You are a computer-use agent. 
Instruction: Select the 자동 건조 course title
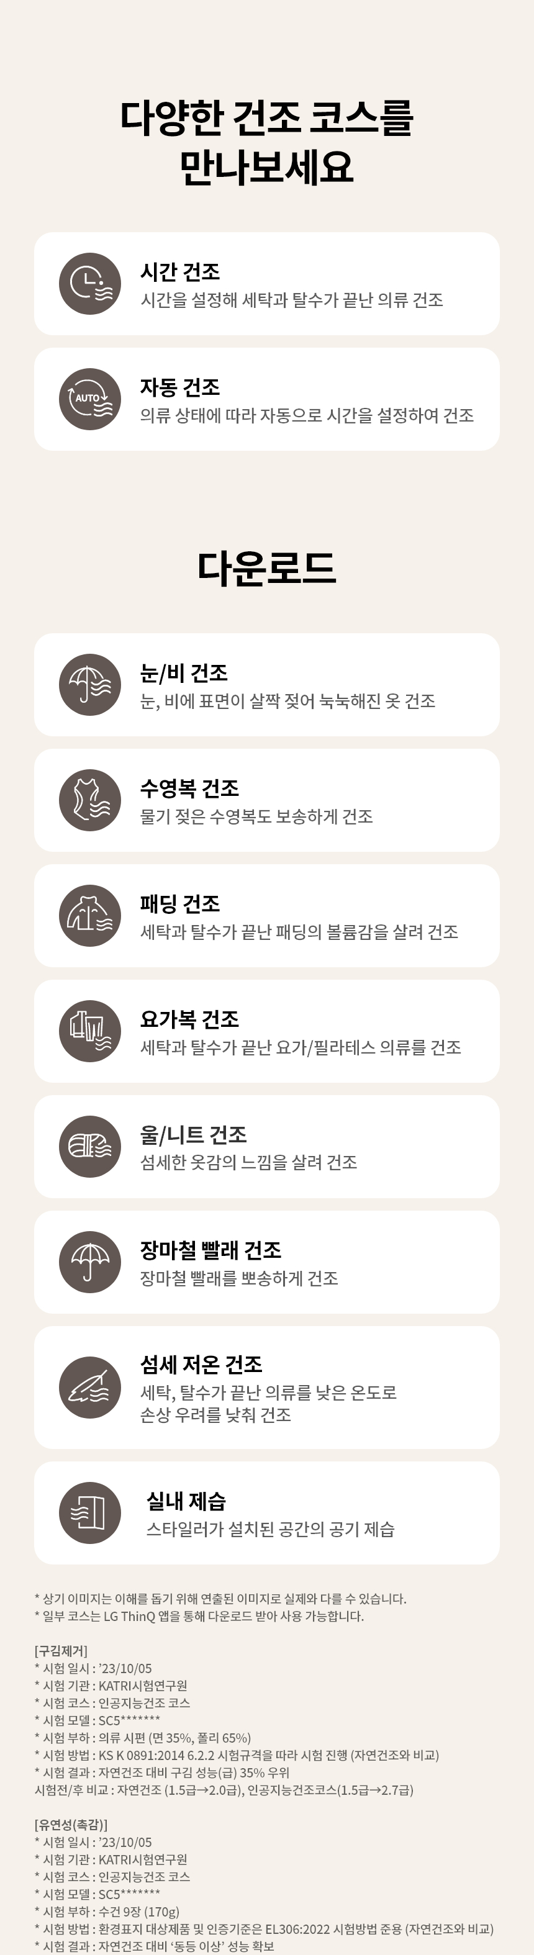click(180, 387)
